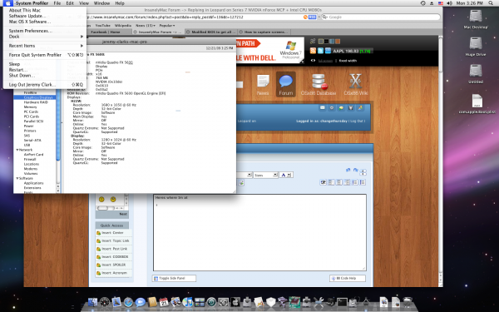The image size is (499, 312).
Task: Click BB Code Help button
Action: [348, 278]
